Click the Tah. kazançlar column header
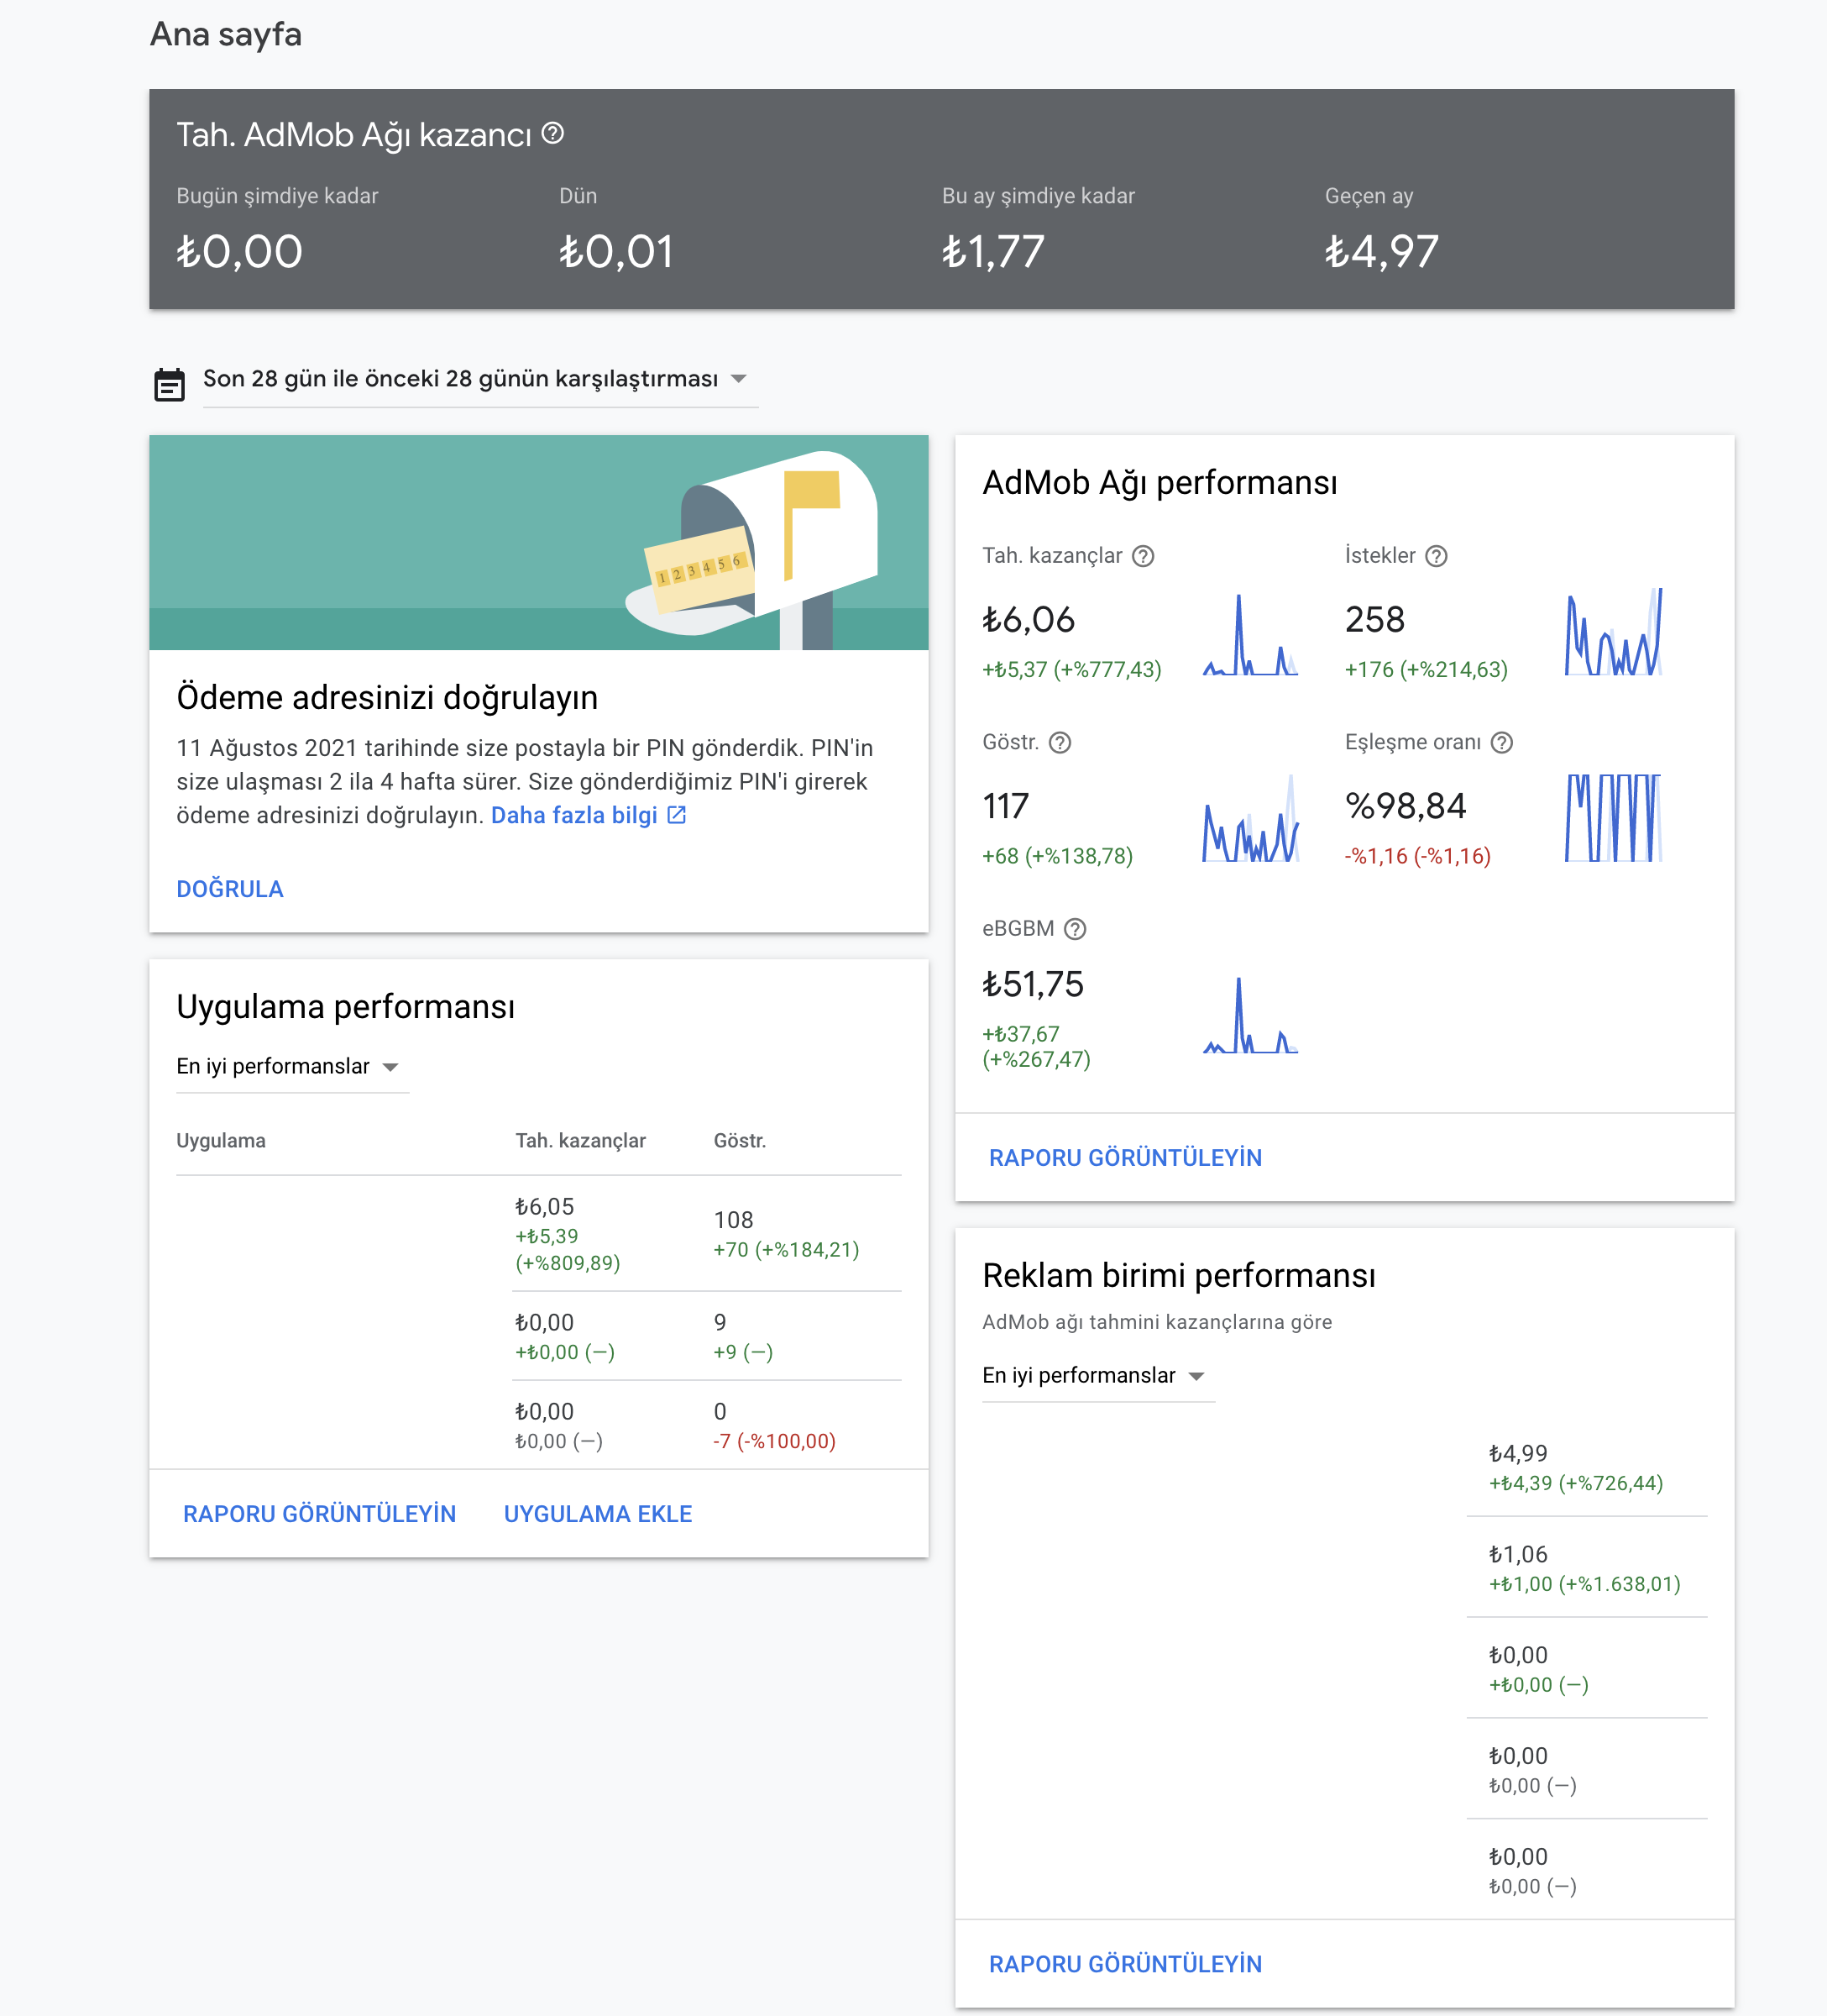This screenshot has width=1827, height=2016. (x=581, y=1141)
